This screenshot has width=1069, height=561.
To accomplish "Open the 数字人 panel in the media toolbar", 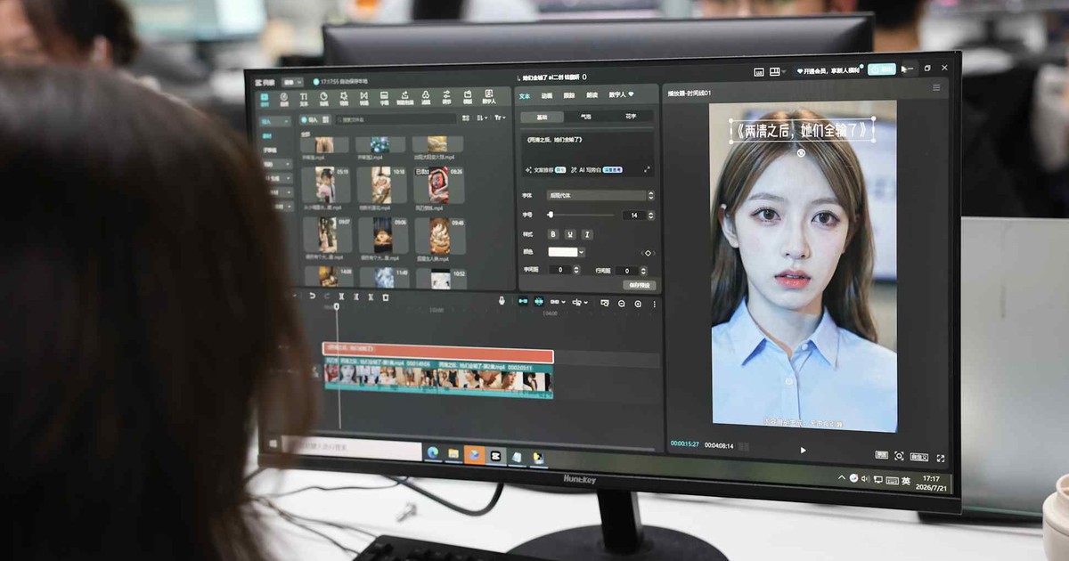I will click(489, 96).
